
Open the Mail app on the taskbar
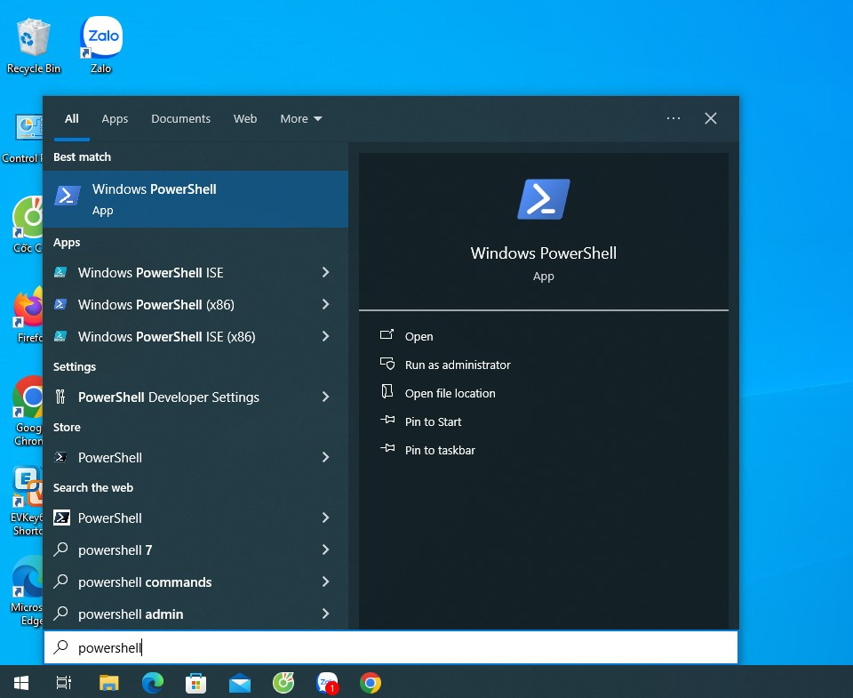click(240, 683)
